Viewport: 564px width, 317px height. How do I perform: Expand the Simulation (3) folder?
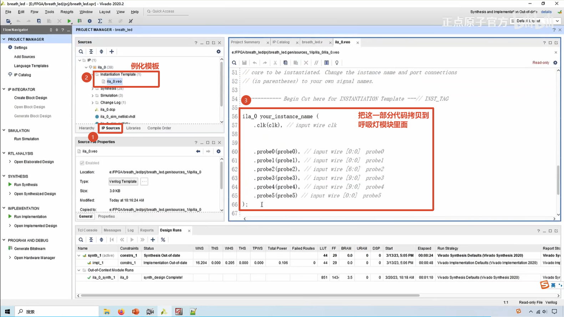click(92, 96)
